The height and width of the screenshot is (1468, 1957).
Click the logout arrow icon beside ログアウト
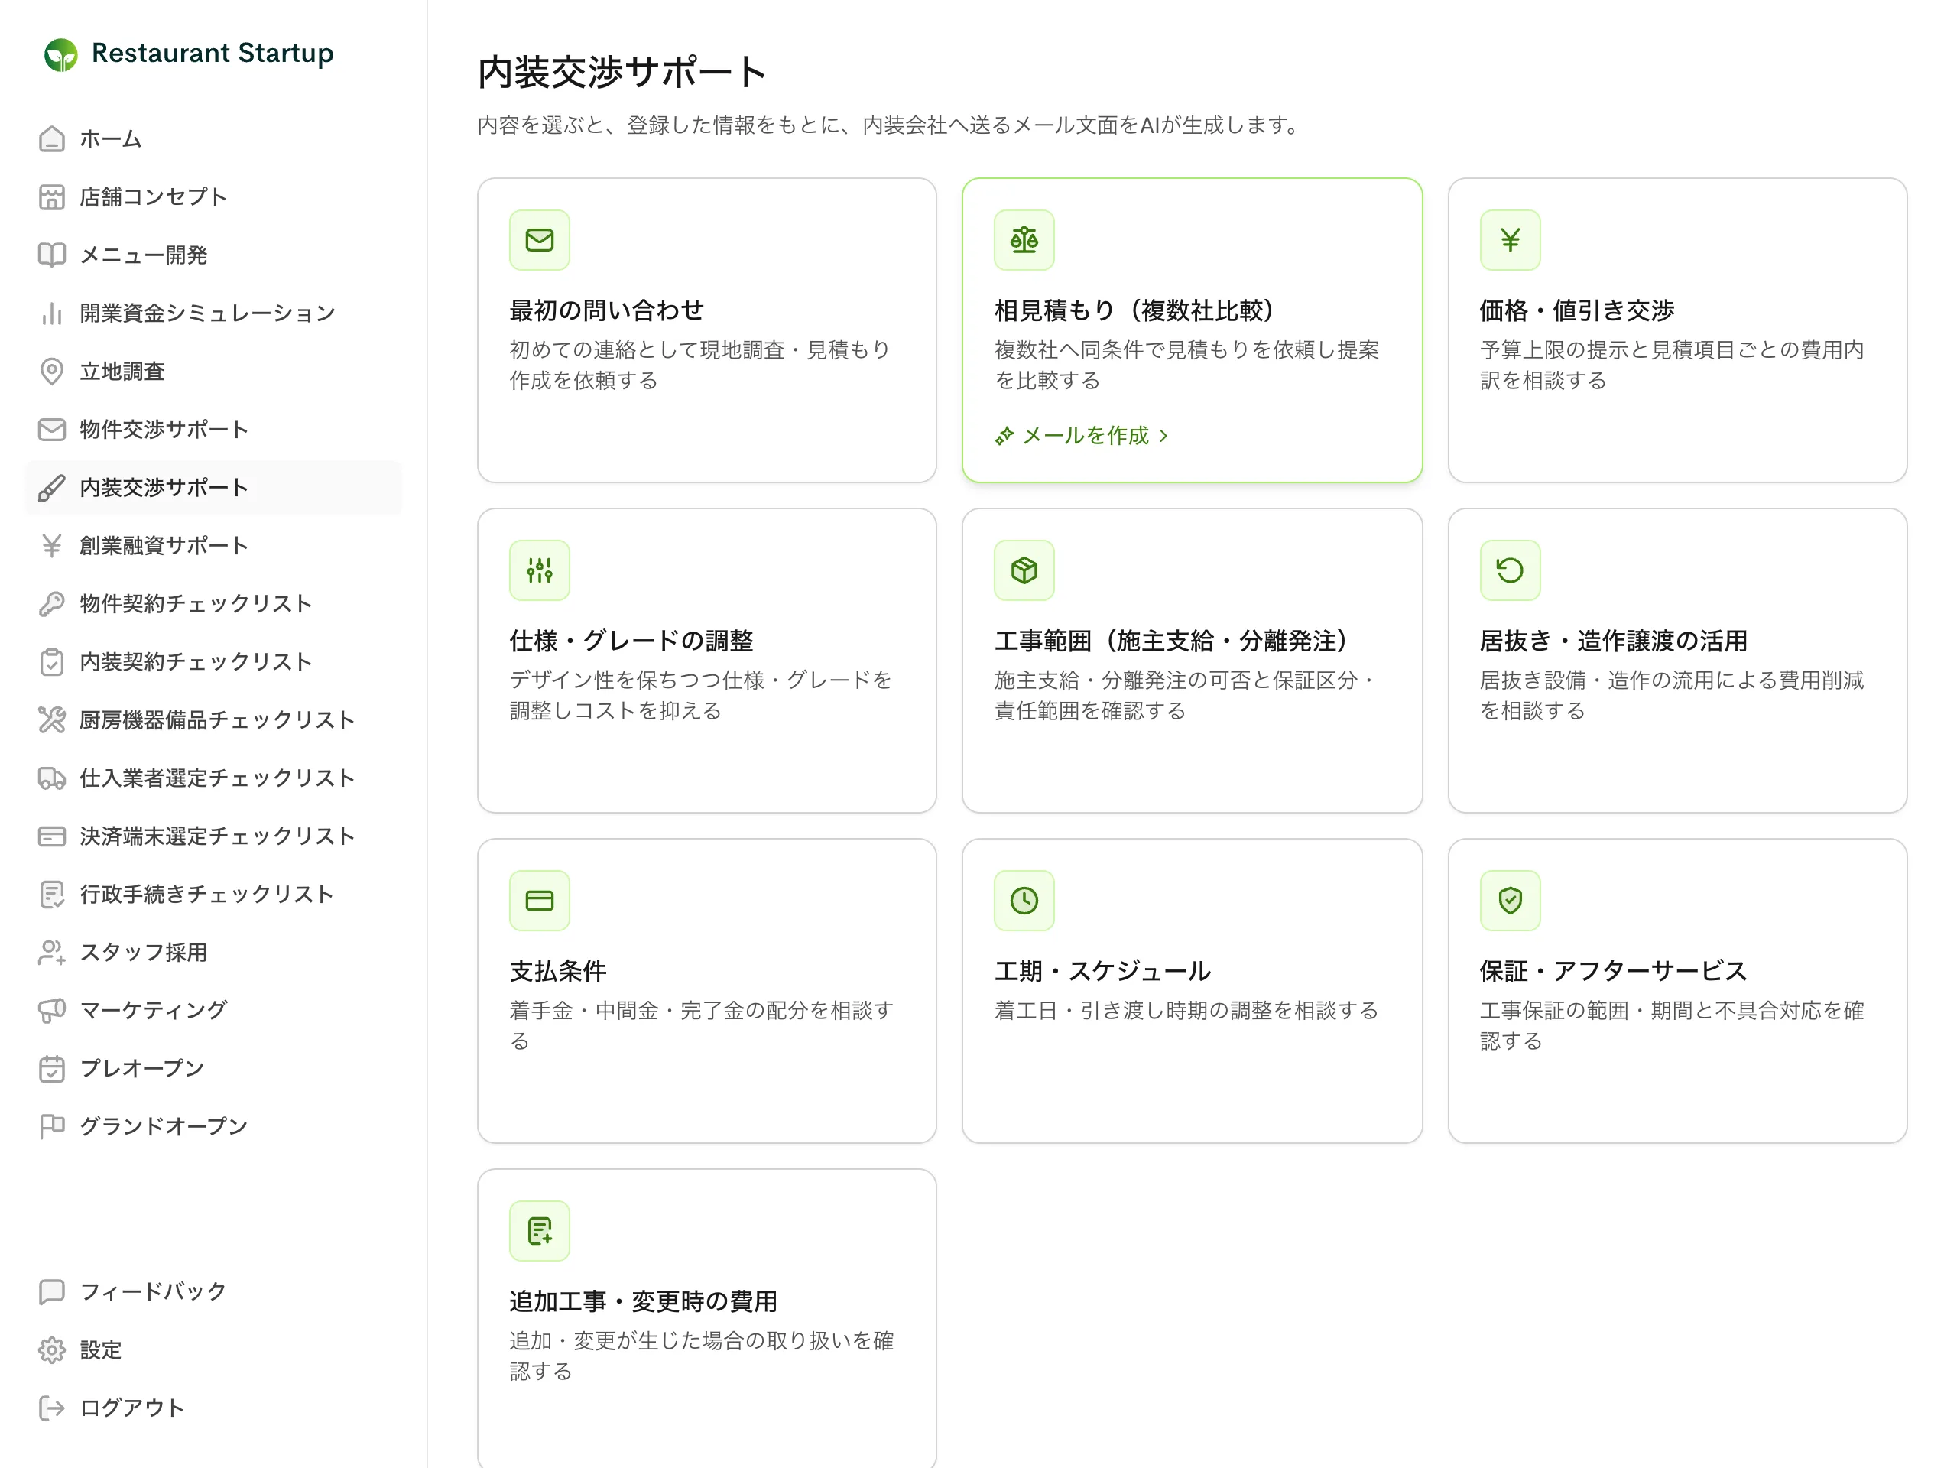[x=52, y=1408]
